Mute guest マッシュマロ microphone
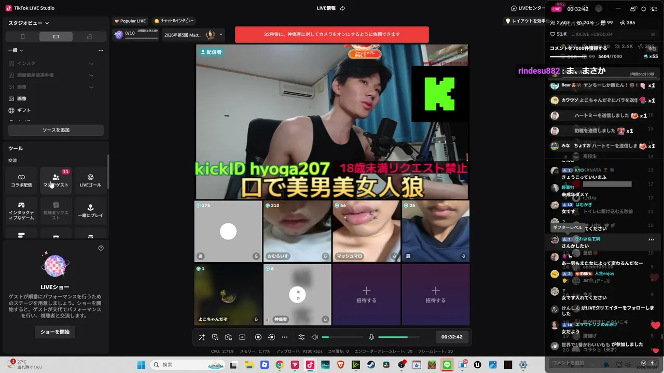The image size is (664, 373). coord(395,256)
